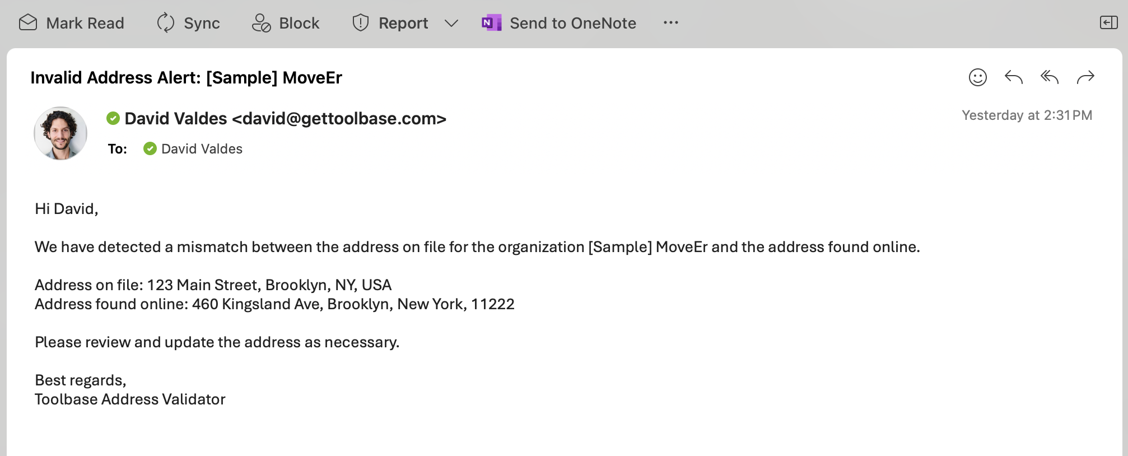Click the Mark Read envelope icon
Viewport: 1128px width, 456px height.
coord(28,23)
